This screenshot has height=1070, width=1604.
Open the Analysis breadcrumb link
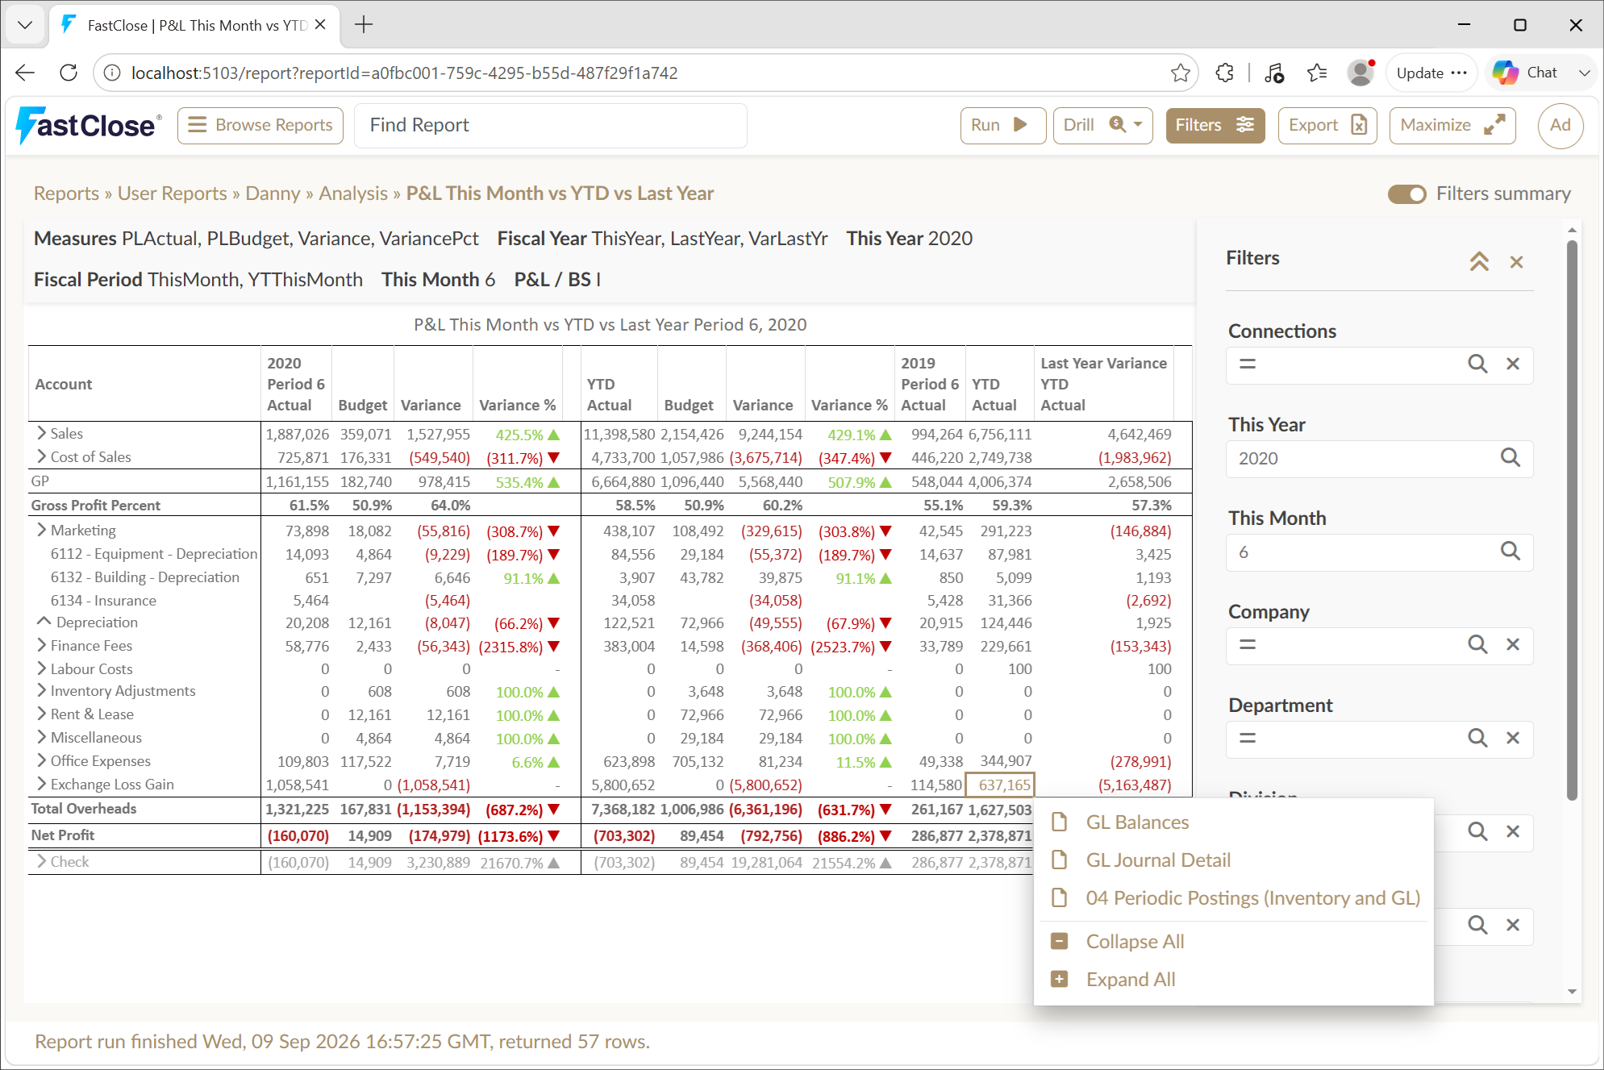coord(352,194)
